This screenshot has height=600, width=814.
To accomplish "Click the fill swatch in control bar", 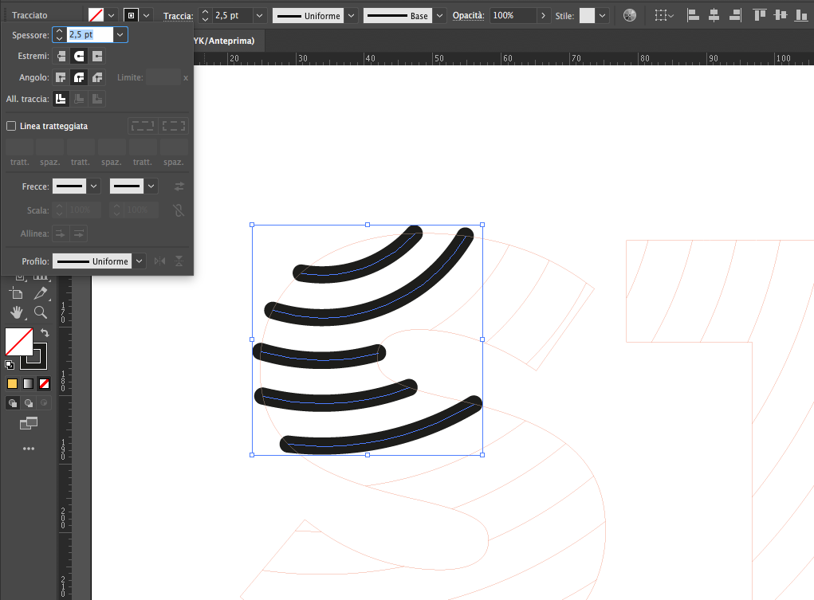I will tap(96, 16).
